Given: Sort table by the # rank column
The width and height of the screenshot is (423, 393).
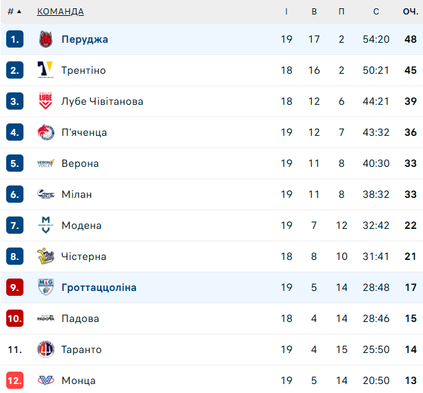Looking at the screenshot, I should [x=14, y=12].
